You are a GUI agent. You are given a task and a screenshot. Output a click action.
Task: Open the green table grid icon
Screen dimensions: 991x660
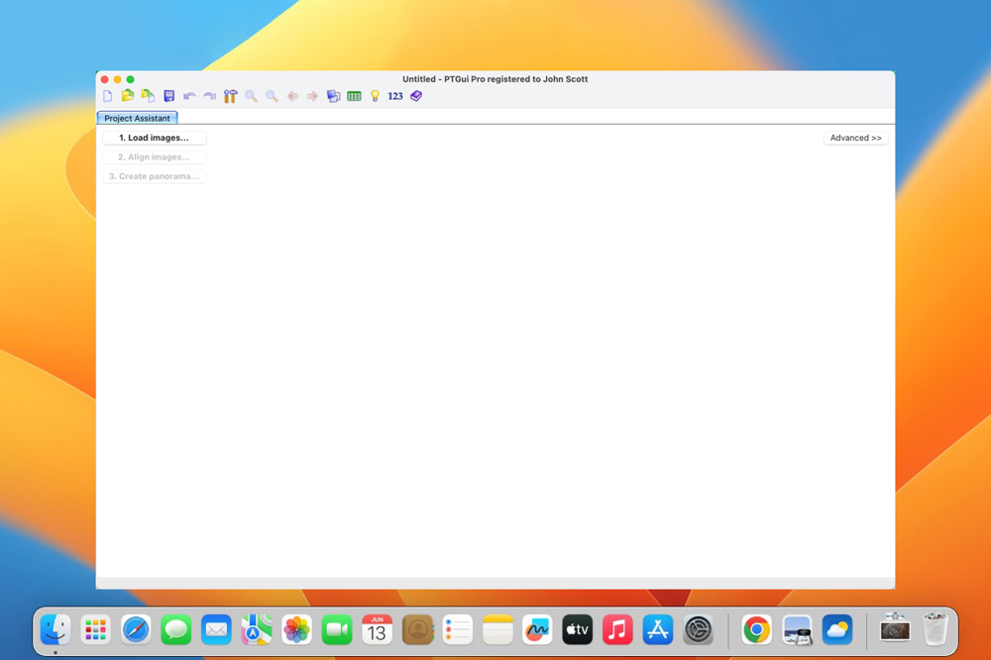[354, 96]
